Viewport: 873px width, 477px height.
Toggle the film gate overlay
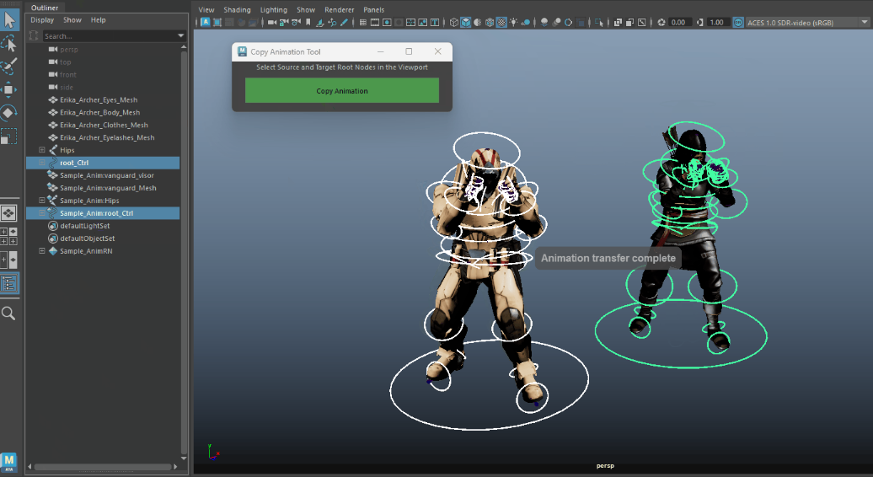click(375, 22)
